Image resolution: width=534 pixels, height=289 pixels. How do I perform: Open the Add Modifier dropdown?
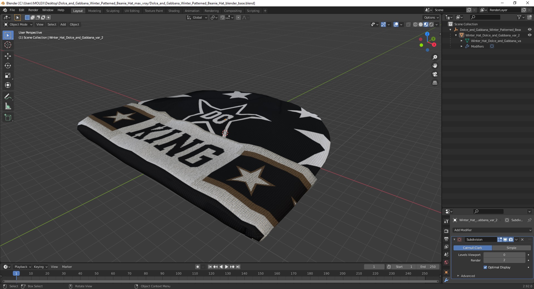coord(492,230)
